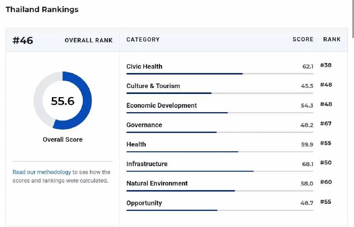Click the blue overall score donut chart
This screenshot has height=227, width=354.
63,100
